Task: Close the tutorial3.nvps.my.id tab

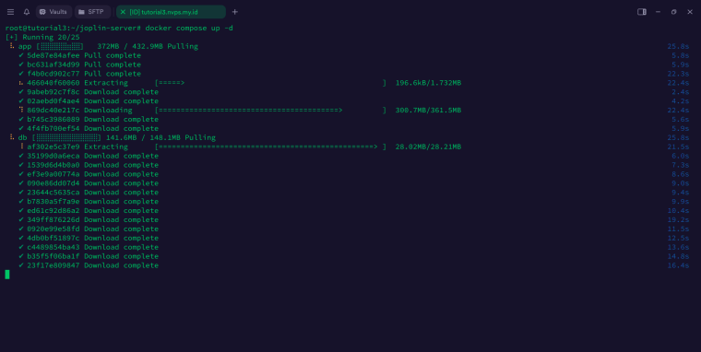Action: tap(123, 12)
